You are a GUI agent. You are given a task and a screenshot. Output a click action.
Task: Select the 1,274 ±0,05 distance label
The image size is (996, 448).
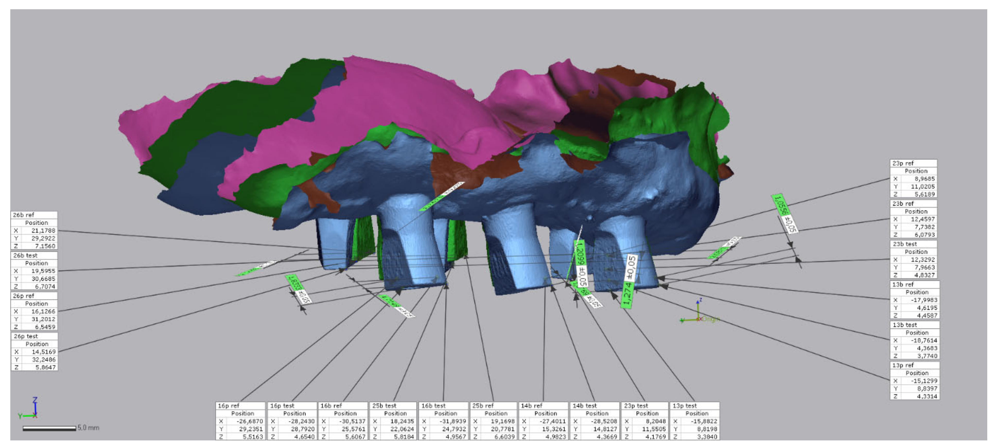click(629, 281)
